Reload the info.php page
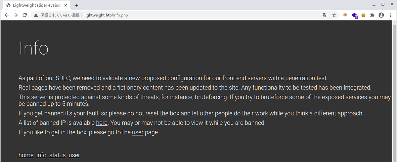Screen dimensions: 397x162 pyautogui.click(x=24, y=15)
